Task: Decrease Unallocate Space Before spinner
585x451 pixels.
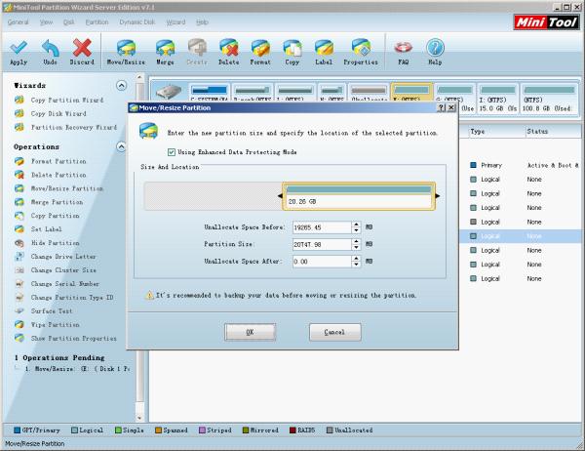Action: (356, 230)
